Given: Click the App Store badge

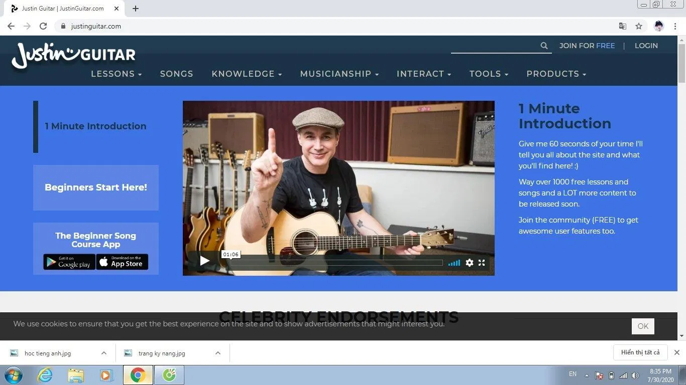Looking at the screenshot, I should point(122,262).
